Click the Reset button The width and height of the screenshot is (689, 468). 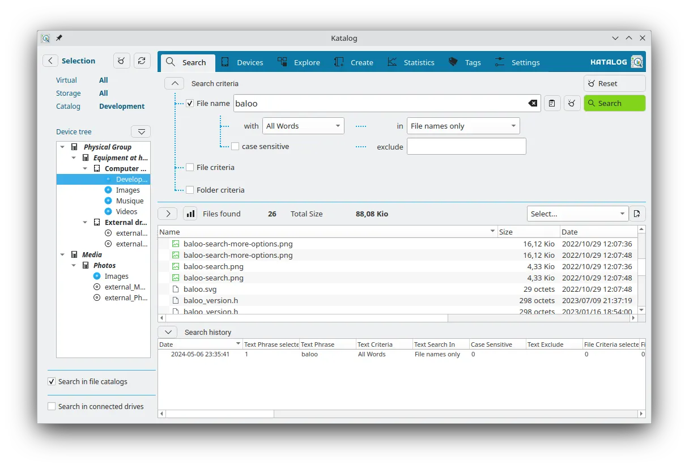point(615,83)
